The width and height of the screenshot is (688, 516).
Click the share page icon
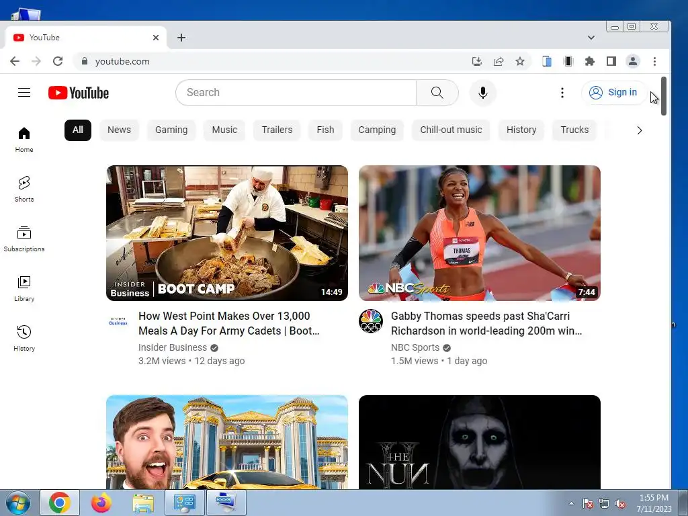[499, 61]
